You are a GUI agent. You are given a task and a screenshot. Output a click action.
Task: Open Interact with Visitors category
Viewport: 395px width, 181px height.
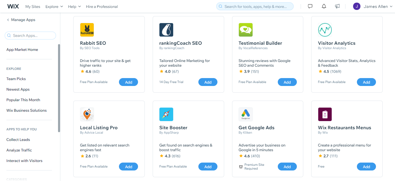tap(24, 161)
